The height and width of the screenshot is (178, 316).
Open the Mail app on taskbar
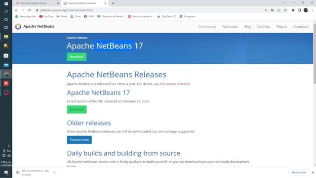(6, 65)
